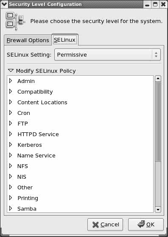168x237 pixels.
Task: Collapse the Modify SELinux Policy section
Action: click(x=11, y=71)
